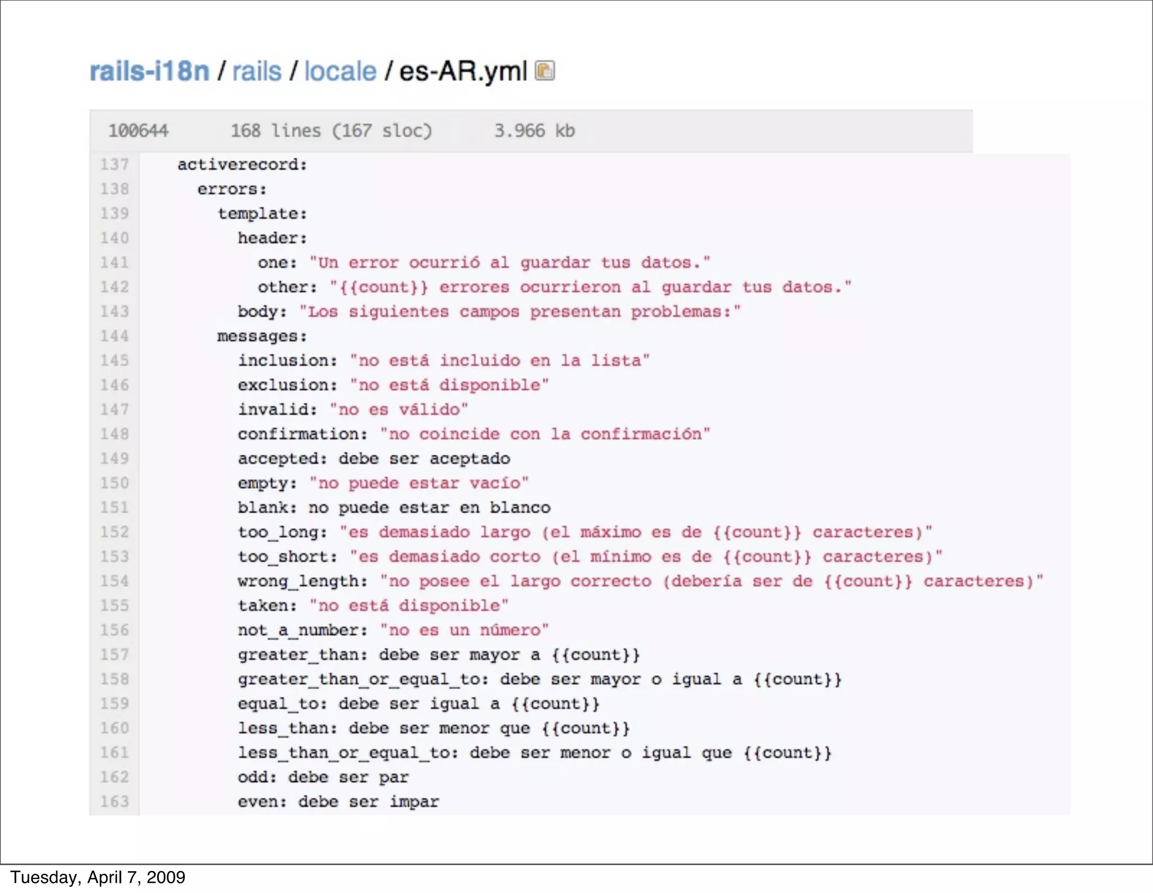
Task: Click line number 137
Action: point(114,164)
